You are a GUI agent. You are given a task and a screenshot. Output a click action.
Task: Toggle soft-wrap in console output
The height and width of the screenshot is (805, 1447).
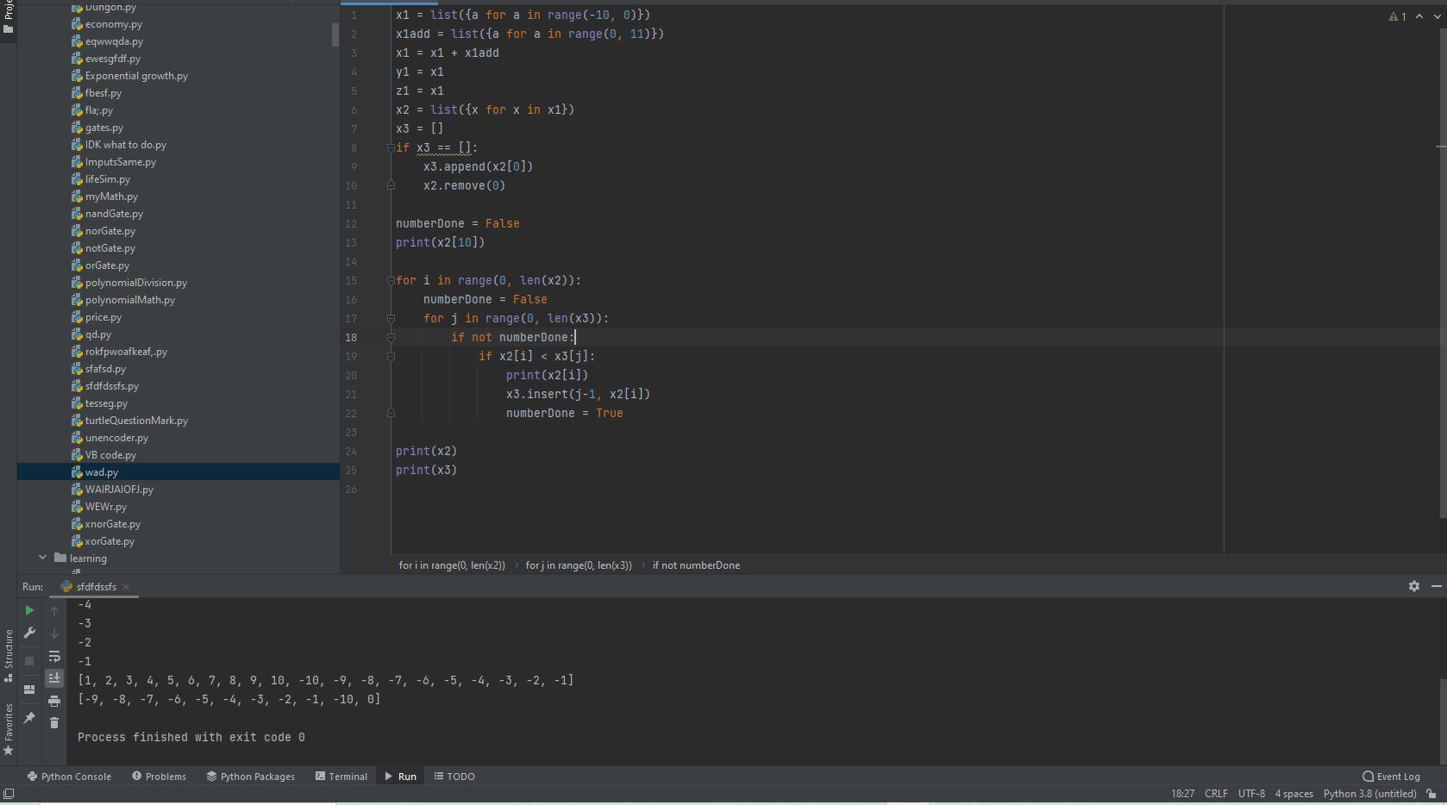click(54, 656)
